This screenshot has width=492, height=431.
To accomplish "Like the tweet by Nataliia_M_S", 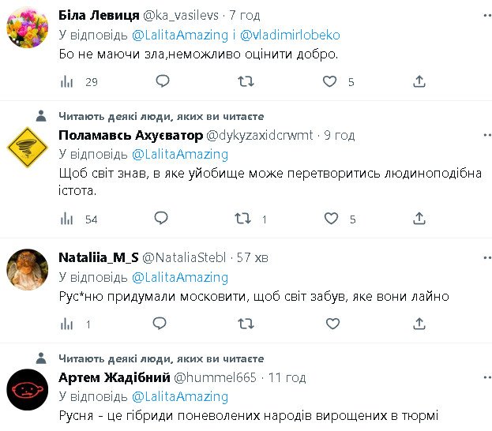I will pos(331,324).
